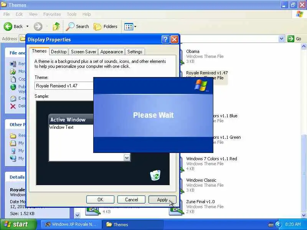Switch to the Themes tab

pyautogui.click(x=40, y=51)
